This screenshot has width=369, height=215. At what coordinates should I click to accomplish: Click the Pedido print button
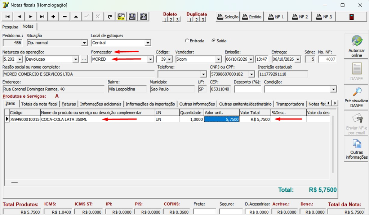pyautogui.click(x=252, y=17)
